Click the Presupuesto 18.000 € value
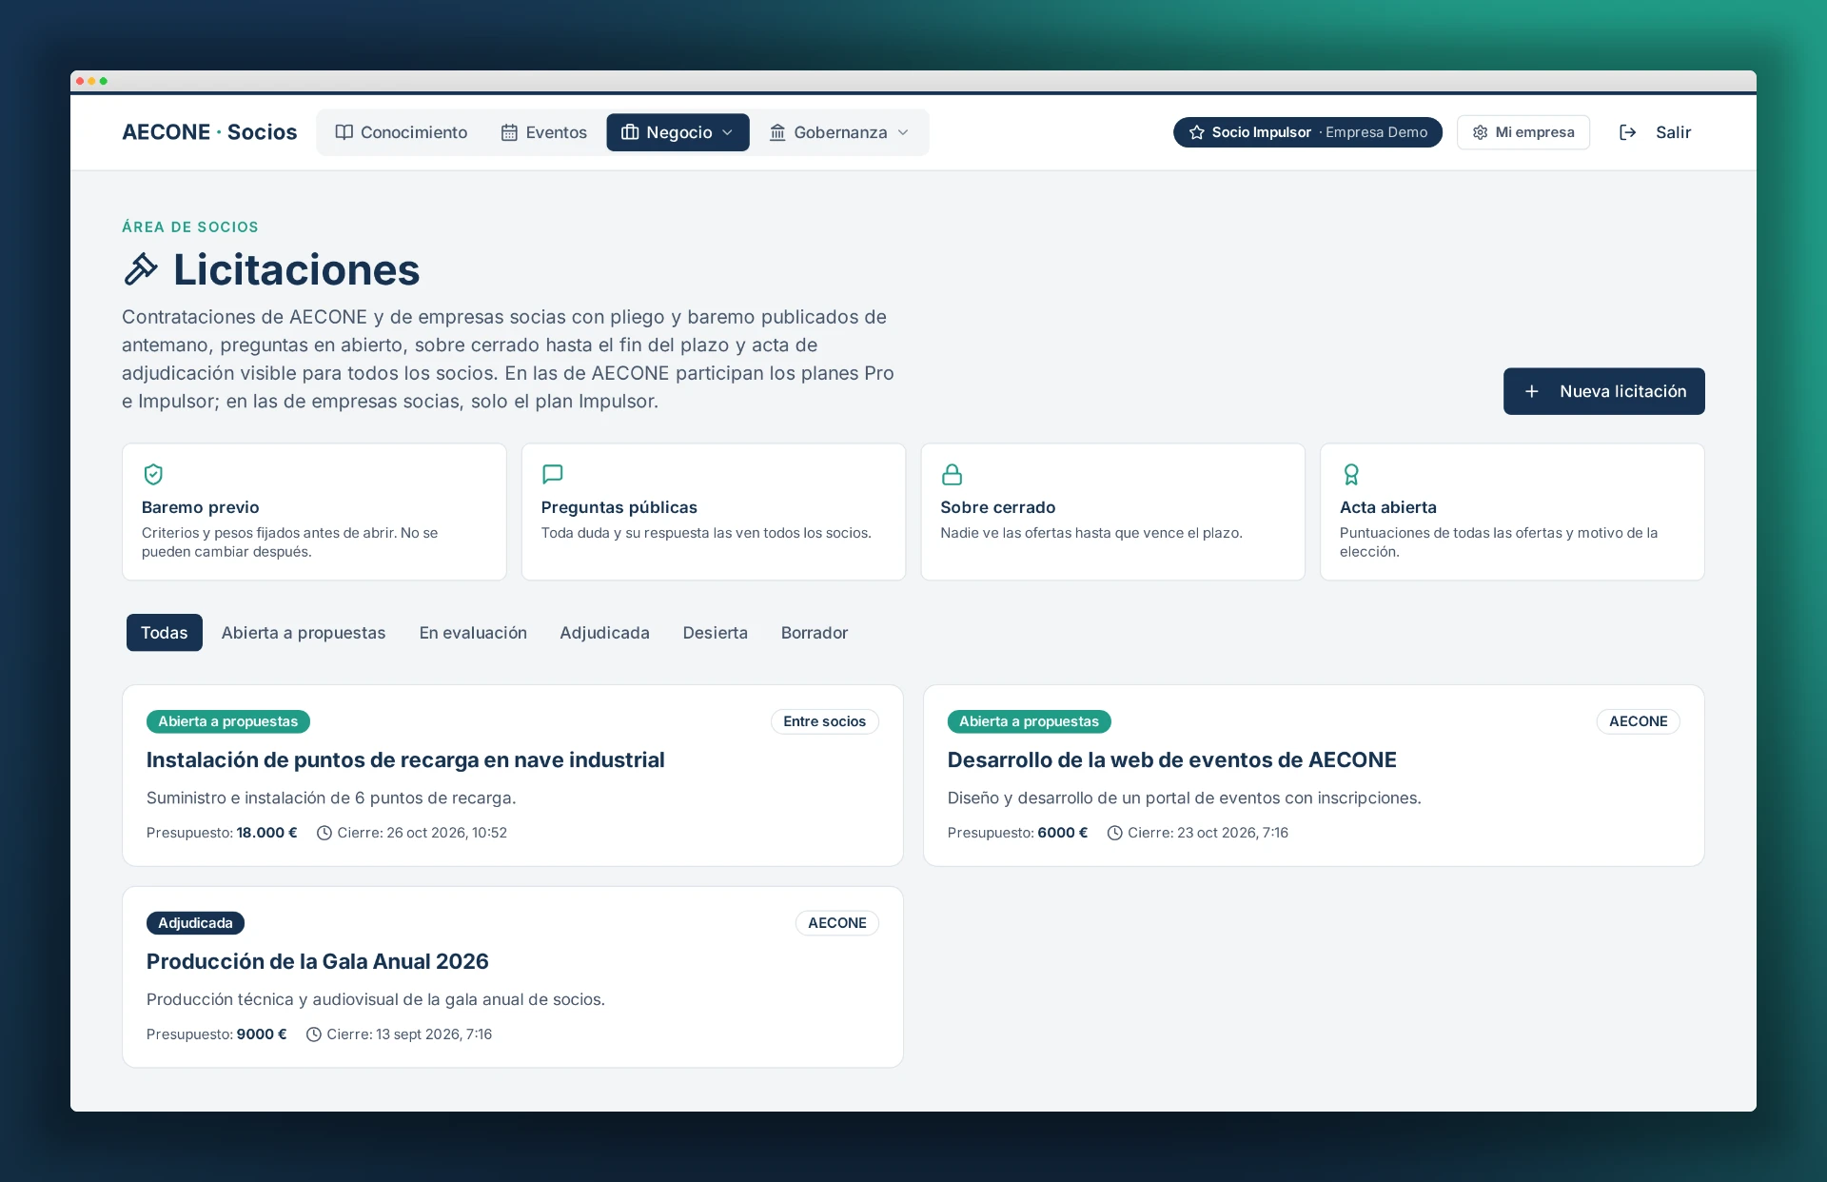1827x1182 pixels. [266, 833]
